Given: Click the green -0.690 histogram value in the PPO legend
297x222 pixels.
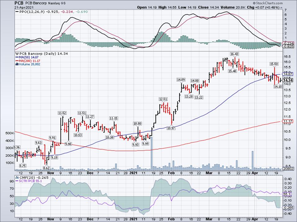Looking at the screenshot, I should tap(82, 12).
